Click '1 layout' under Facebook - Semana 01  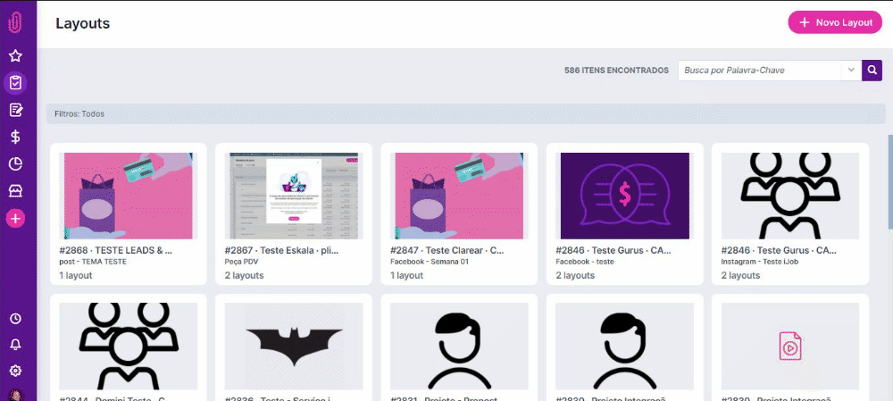point(406,275)
